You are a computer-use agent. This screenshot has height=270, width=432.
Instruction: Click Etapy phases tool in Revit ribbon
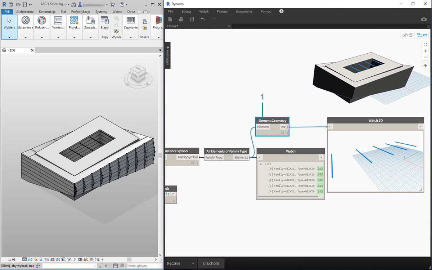coord(104,23)
